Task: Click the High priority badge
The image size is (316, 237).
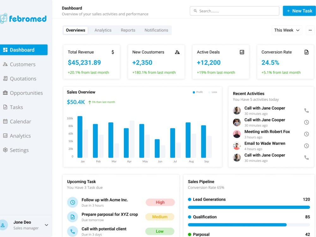Action: click(160, 202)
